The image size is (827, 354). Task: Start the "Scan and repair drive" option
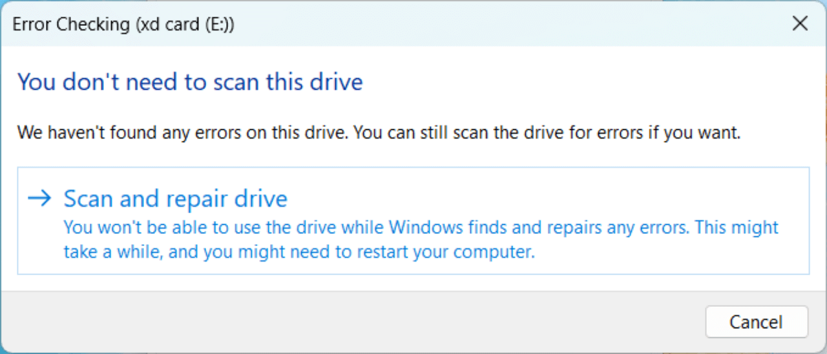[175, 199]
